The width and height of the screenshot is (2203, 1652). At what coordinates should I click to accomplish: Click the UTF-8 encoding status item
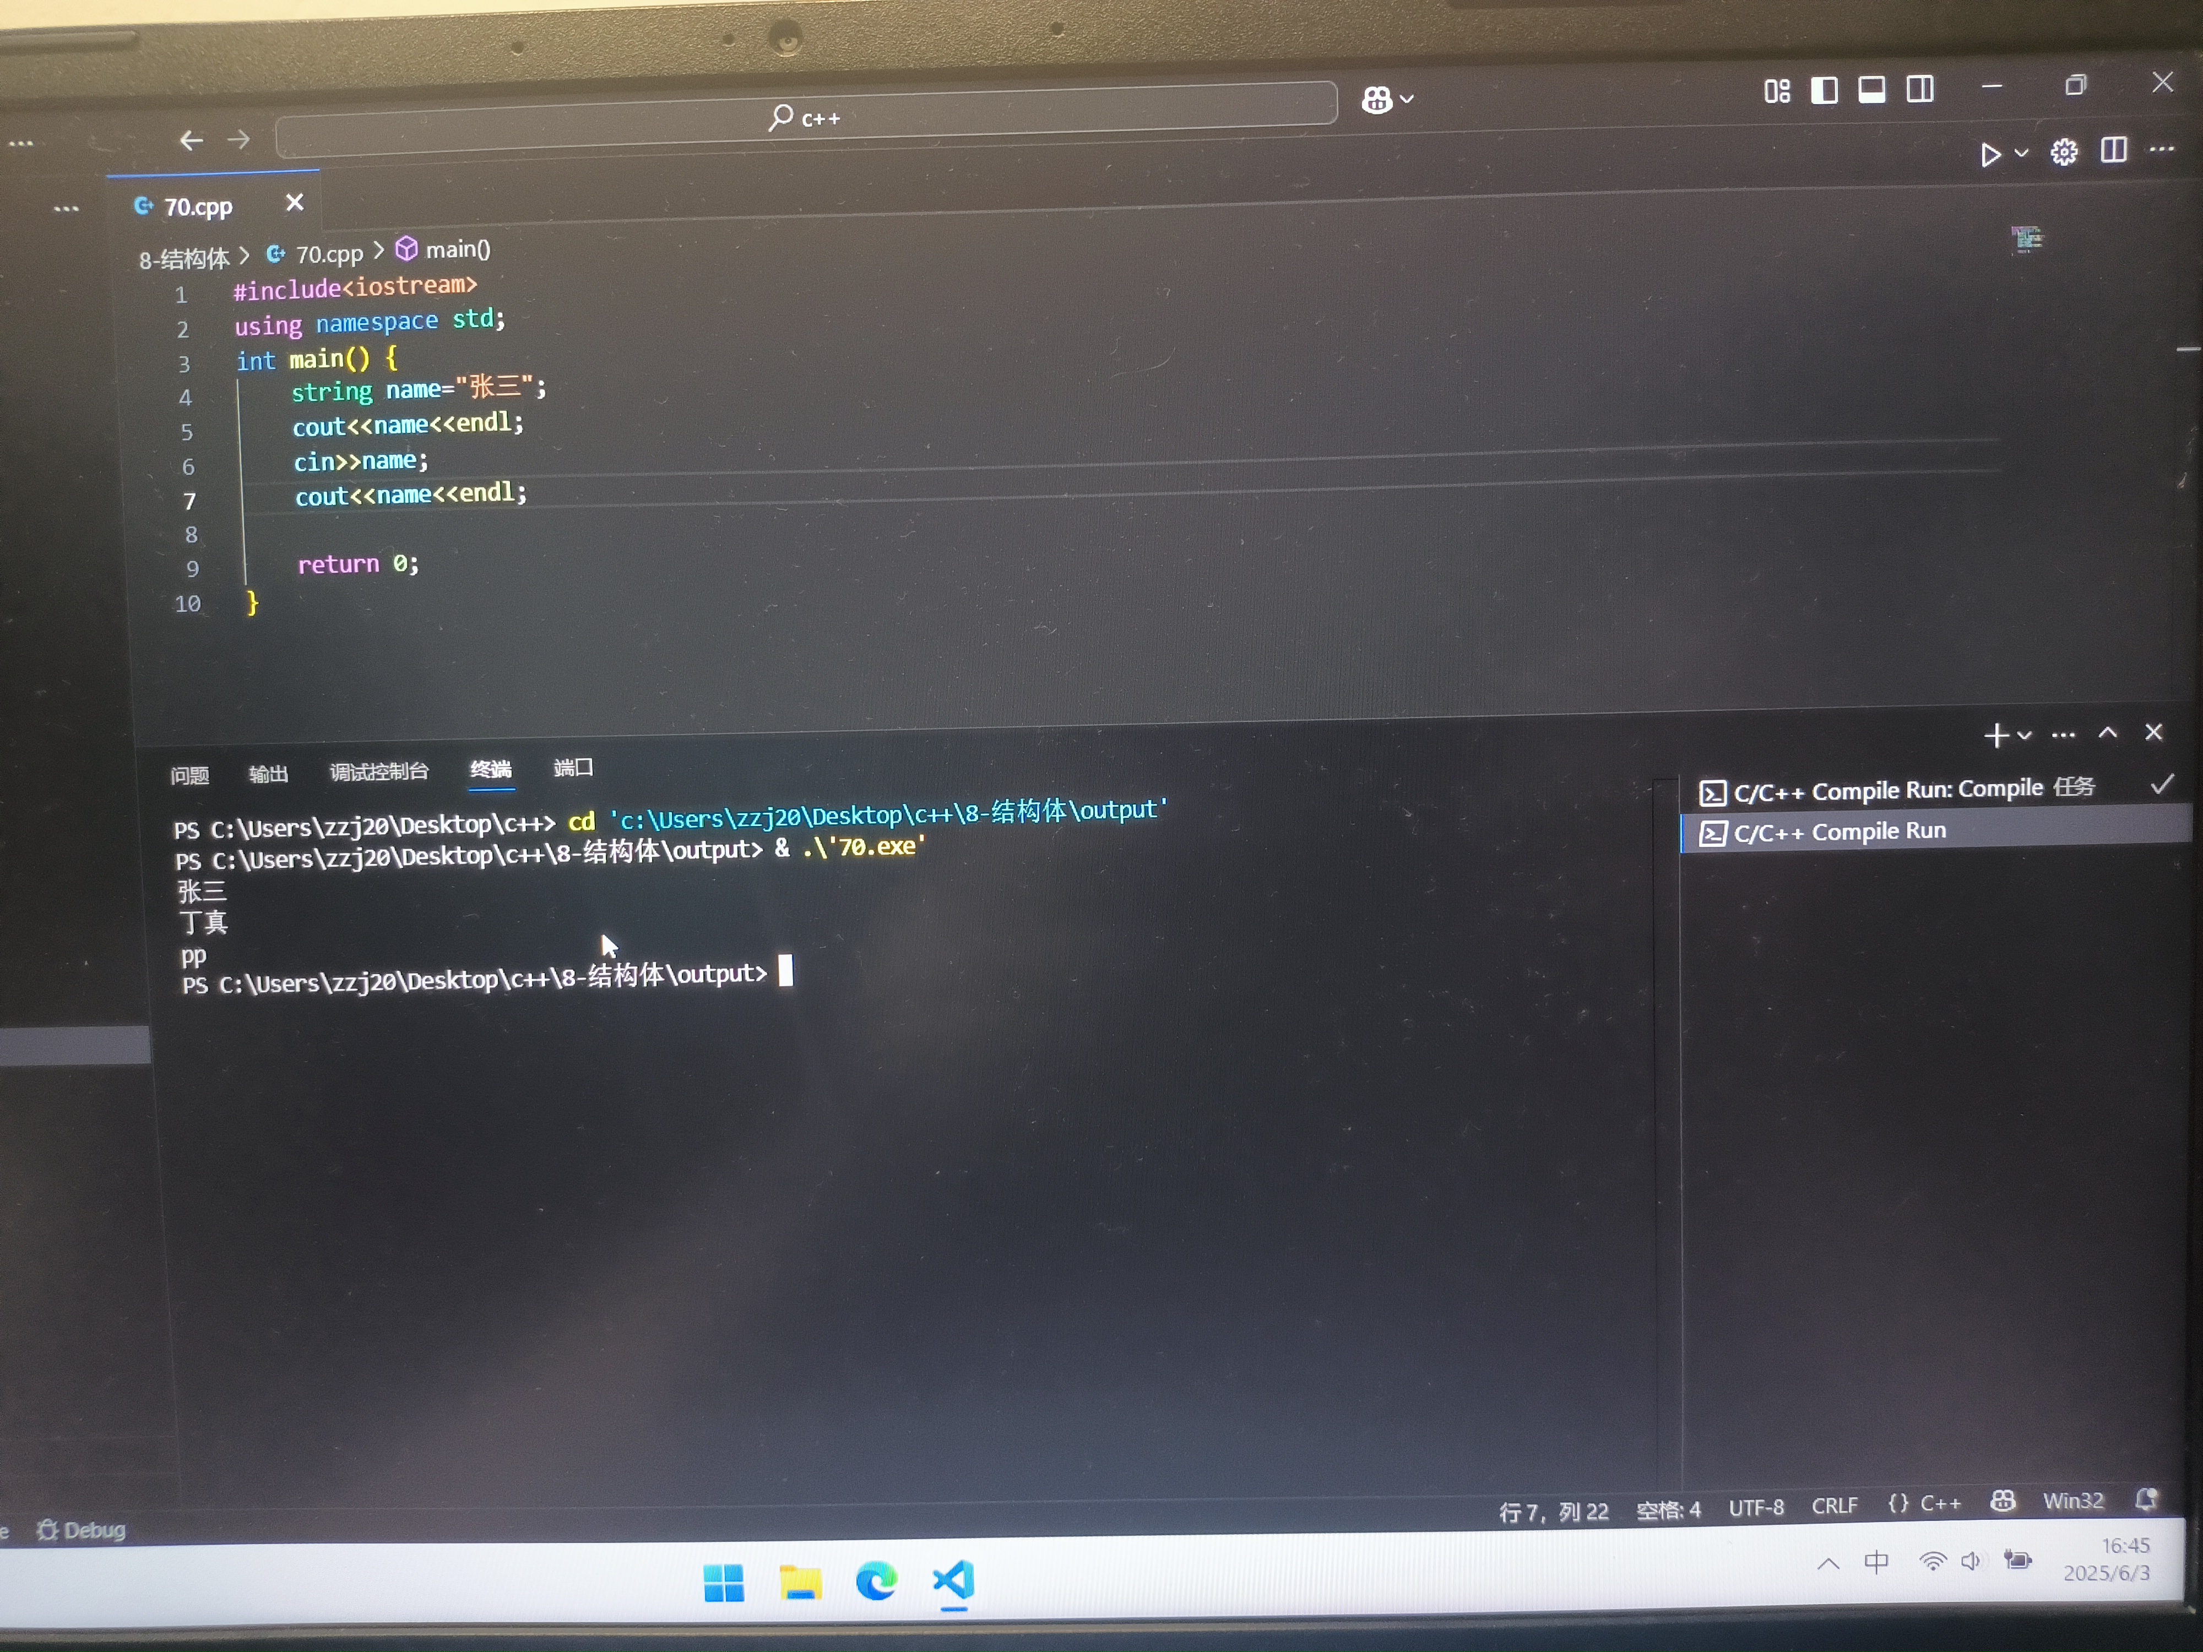click(x=1756, y=1508)
